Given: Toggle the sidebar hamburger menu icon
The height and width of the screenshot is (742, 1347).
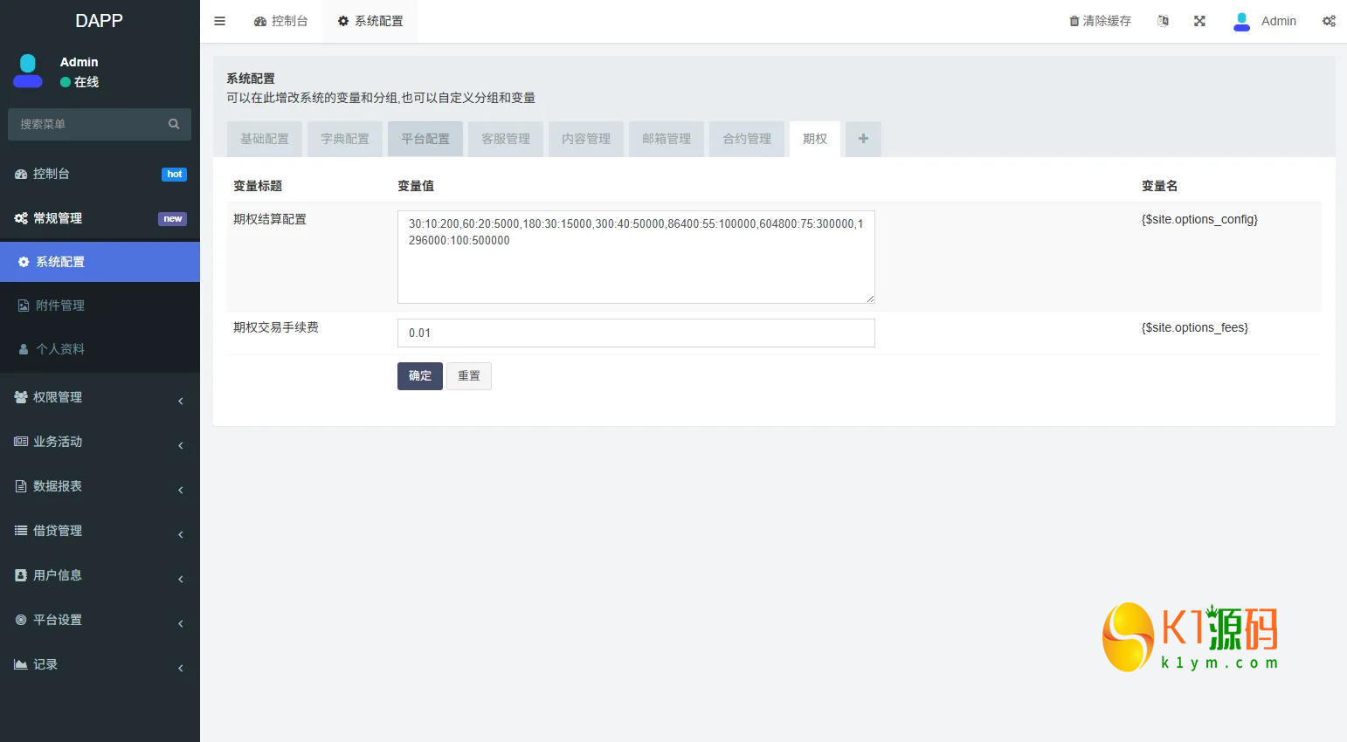Looking at the screenshot, I should coord(219,21).
